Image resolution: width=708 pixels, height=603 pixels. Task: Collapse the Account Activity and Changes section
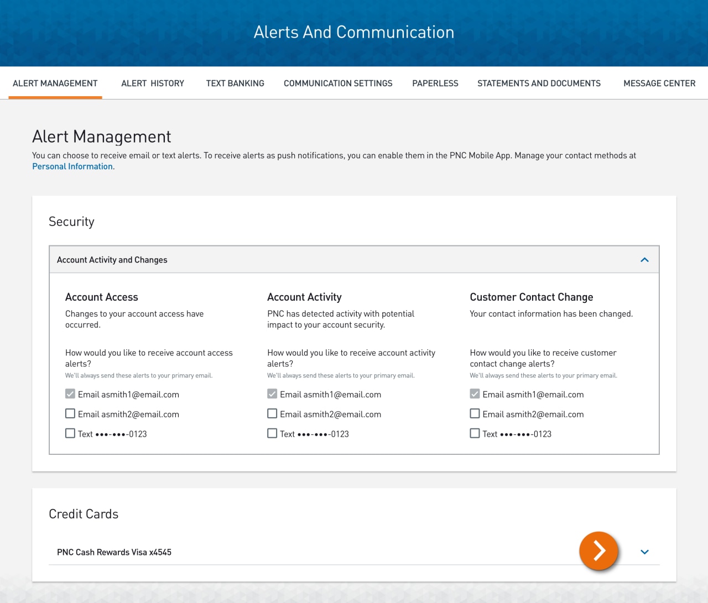(644, 259)
